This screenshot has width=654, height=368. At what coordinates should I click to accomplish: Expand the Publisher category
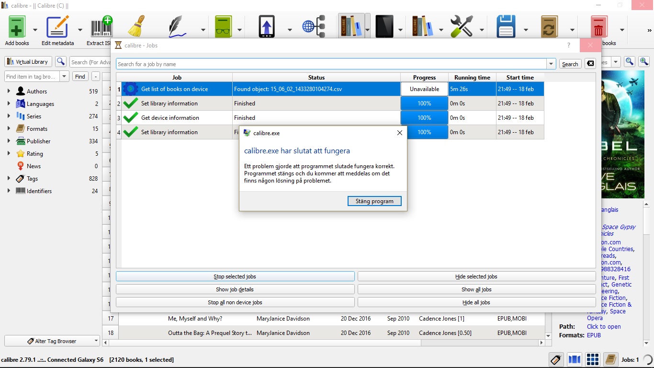[9, 141]
